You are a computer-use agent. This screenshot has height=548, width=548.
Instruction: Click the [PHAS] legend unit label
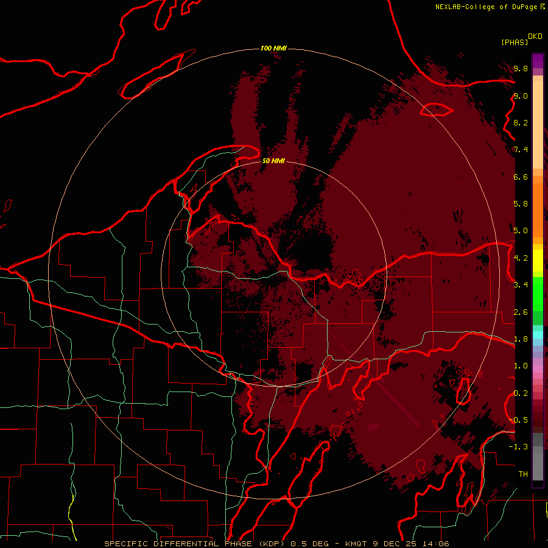point(515,42)
